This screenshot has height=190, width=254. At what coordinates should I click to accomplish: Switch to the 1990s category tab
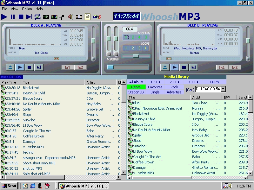pyautogui.click(x=155, y=82)
